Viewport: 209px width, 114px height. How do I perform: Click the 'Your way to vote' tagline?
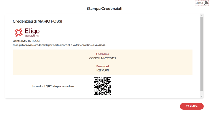tap(32, 36)
